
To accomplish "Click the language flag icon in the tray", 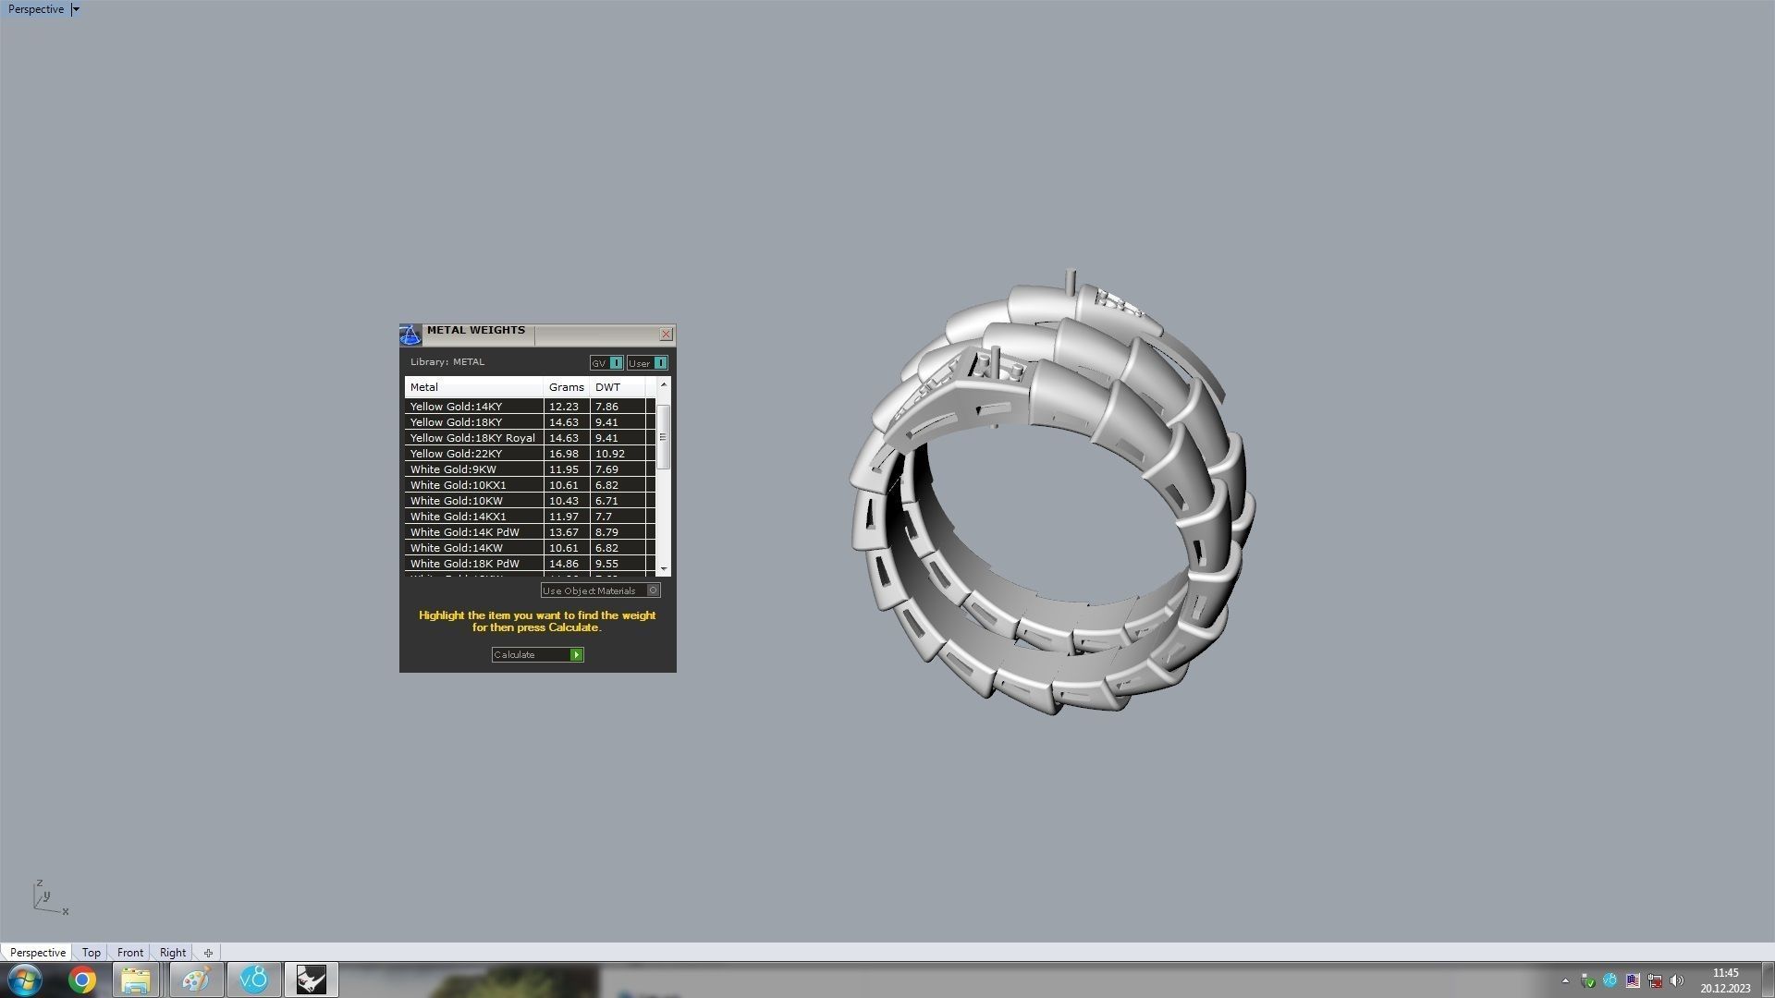I will click(x=1633, y=980).
